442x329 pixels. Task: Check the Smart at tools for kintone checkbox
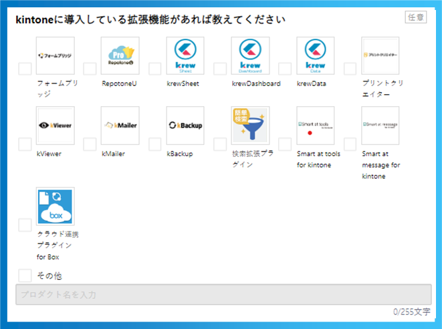(x=285, y=144)
